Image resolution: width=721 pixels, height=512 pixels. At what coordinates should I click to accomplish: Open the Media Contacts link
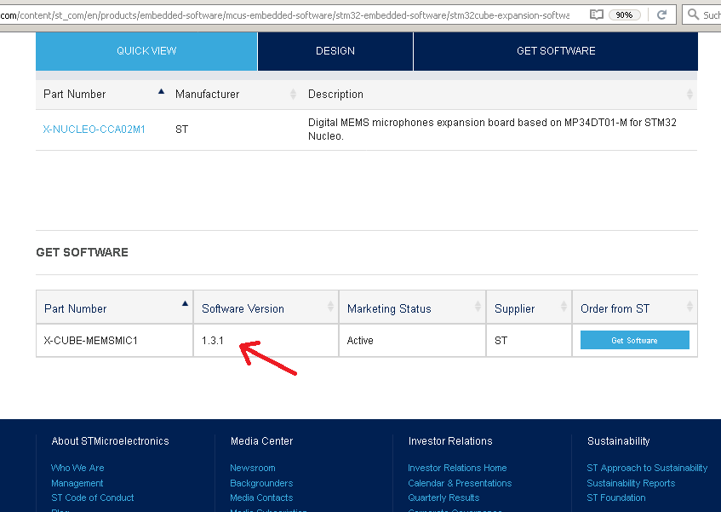pyautogui.click(x=261, y=498)
